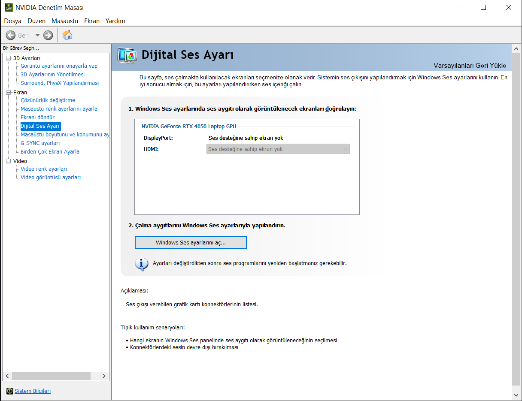Select Video renk ayarları
The image size is (522, 401).
(44, 169)
